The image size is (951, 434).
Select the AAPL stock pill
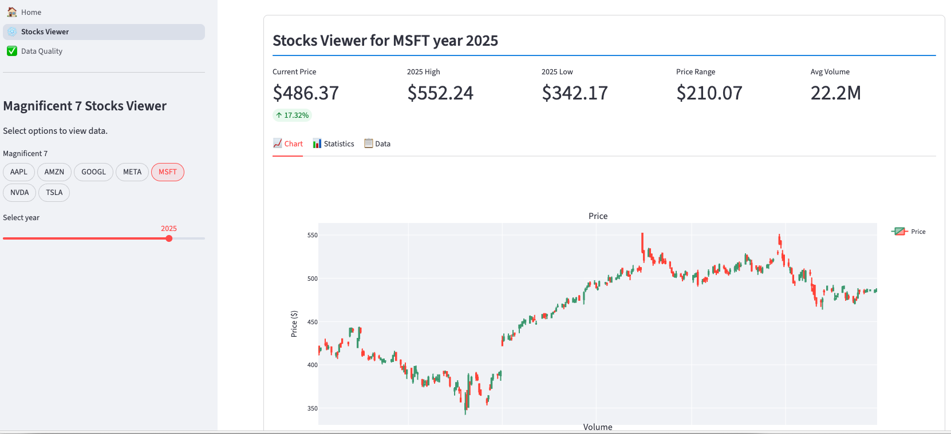(19, 172)
